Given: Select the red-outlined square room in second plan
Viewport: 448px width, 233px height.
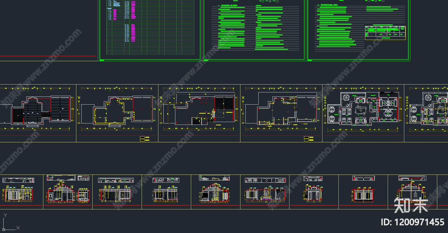Looking at the screenshot, I should 143,109.
